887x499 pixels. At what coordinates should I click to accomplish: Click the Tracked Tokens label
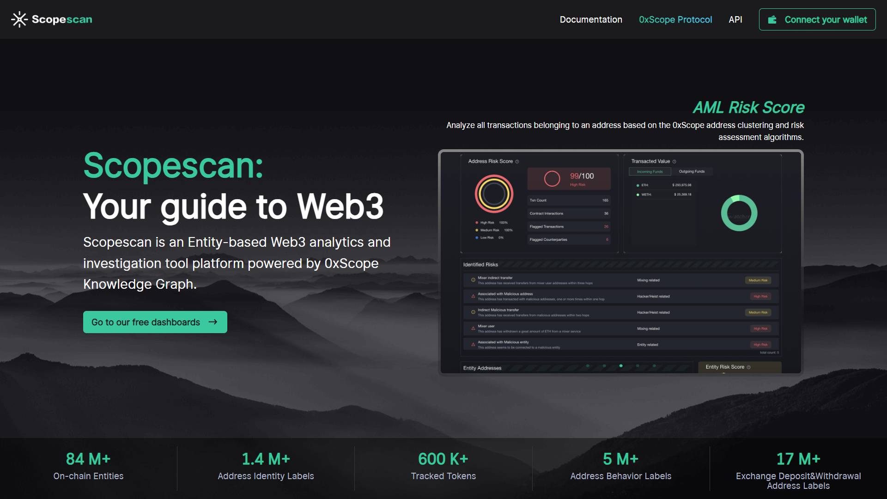click(x=443, y=476)
